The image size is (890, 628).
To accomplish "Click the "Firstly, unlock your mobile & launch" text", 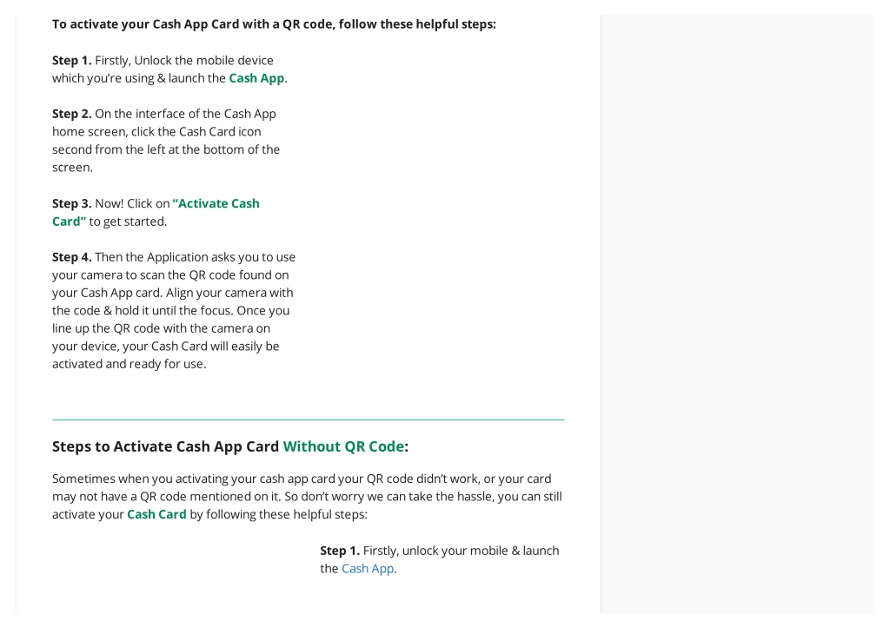I will [461, 551].
